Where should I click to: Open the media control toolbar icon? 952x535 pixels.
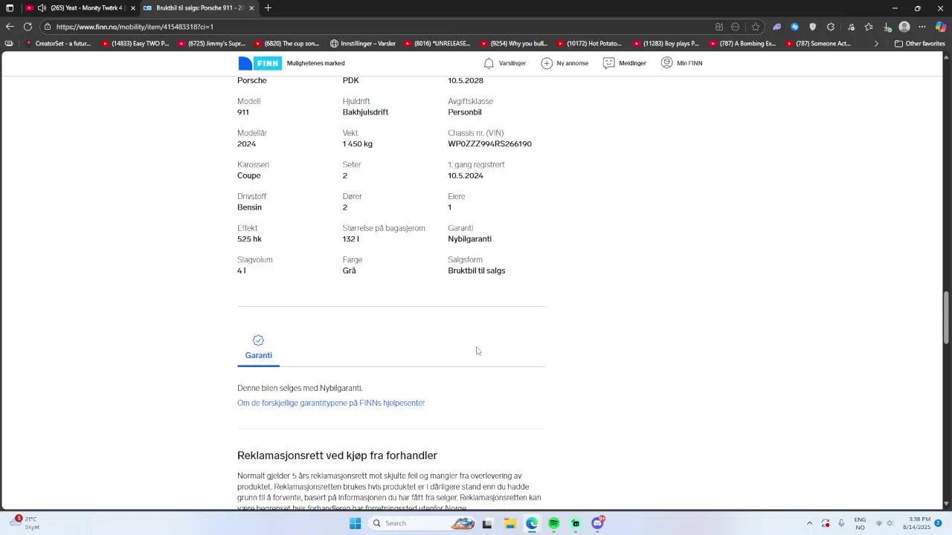852,27
